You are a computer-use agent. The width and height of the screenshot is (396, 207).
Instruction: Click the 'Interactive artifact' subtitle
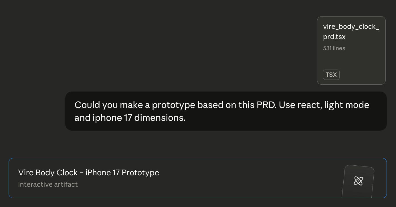48,184
